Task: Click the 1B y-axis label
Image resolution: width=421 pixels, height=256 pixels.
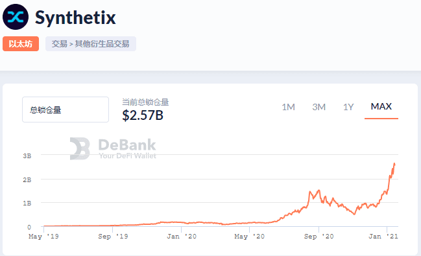Action: tap(27, 204)
